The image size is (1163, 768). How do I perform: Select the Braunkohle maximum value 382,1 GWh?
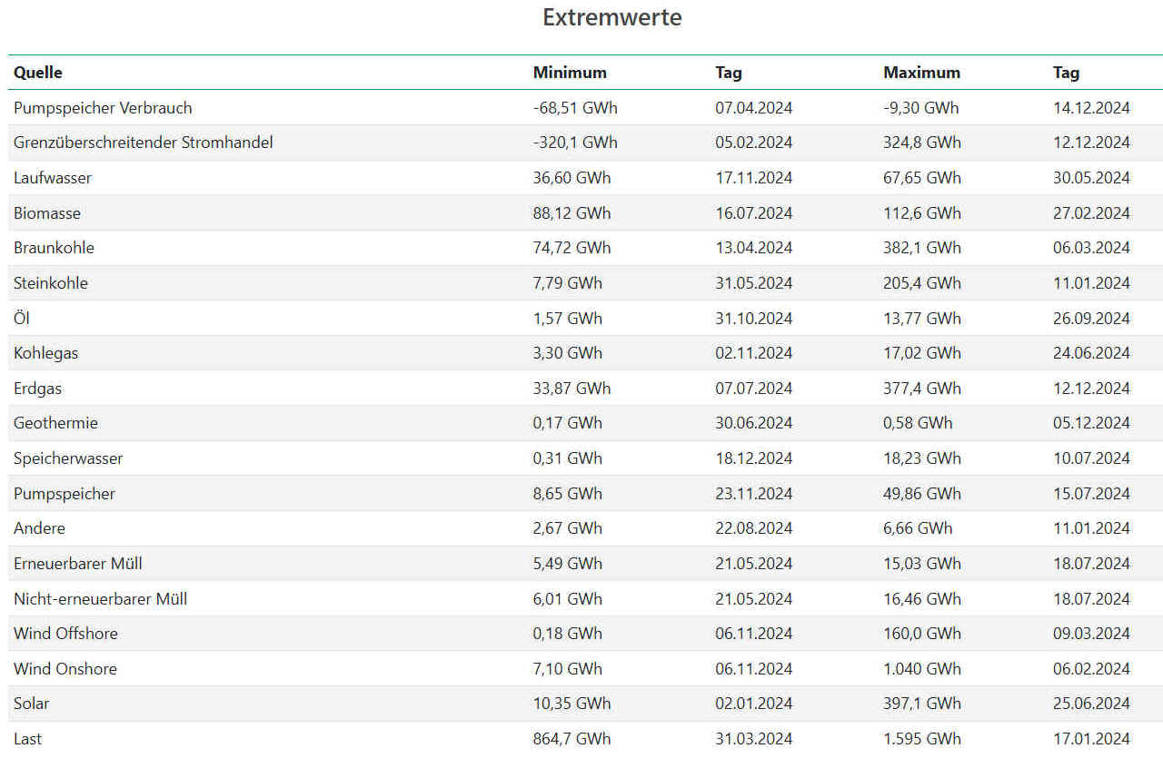(922, 248)
